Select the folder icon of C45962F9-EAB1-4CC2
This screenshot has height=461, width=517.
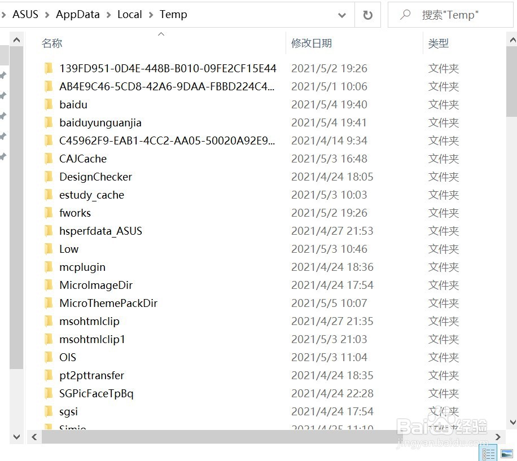pyautogui.click(x=49, y=141)
